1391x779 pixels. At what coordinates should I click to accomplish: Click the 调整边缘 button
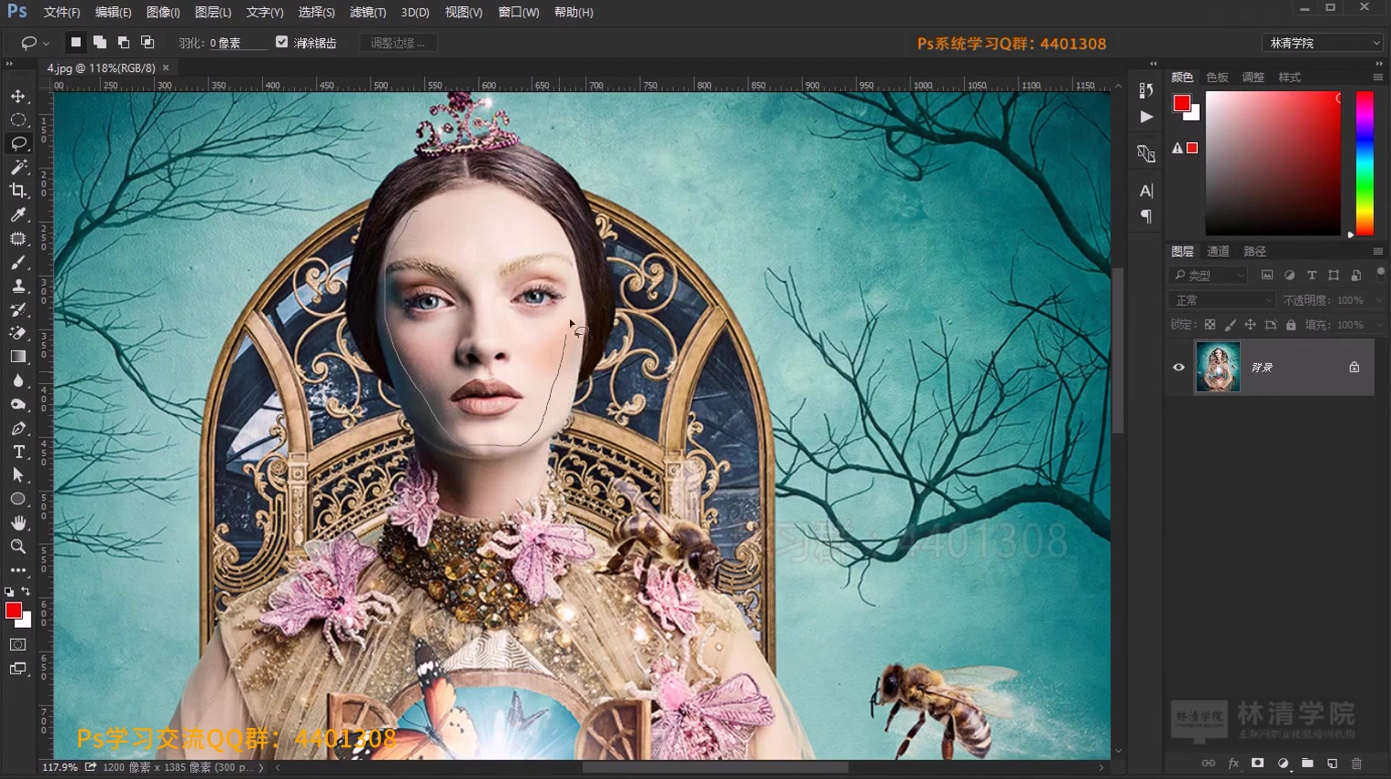tap(398, 43)
